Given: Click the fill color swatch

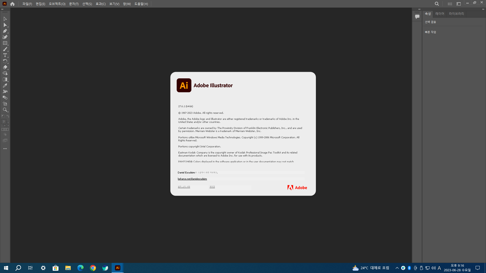Looking at the screenshot, I should pyautogui.click(x=4, y=122).
